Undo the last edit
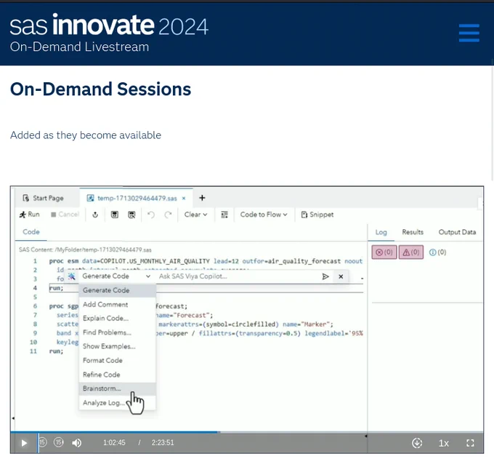The height and width of the screenshot is (459, 494). (151, 215)
